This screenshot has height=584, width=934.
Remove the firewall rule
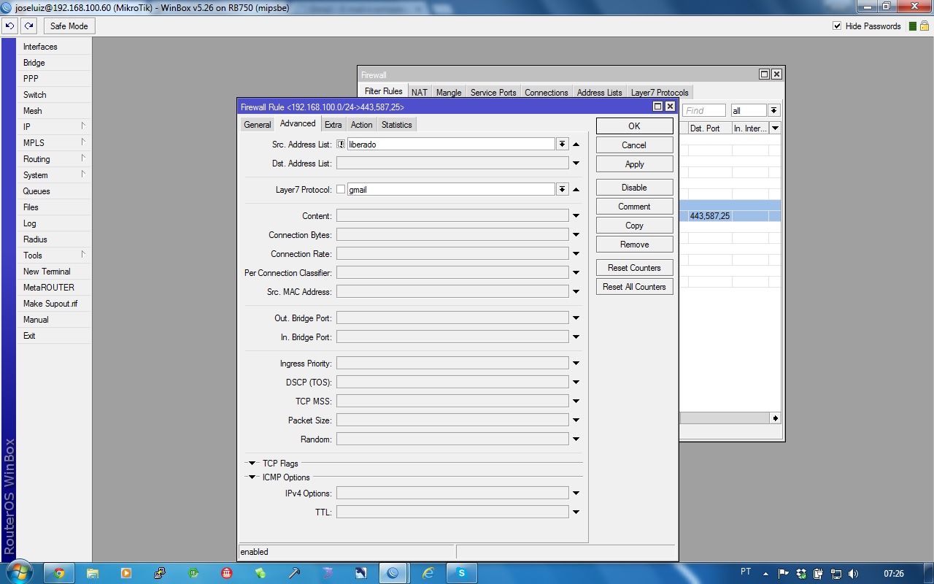[634, 245]
